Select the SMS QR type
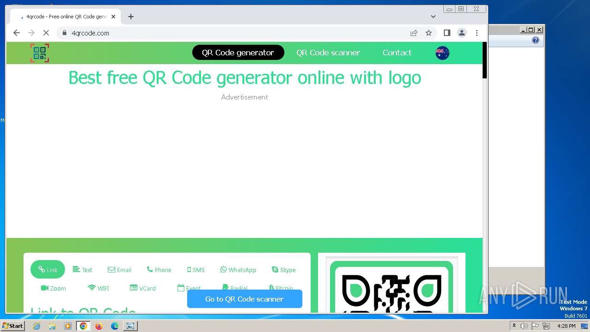The width and height of the screenshot is (590, 332). [196, 270]
